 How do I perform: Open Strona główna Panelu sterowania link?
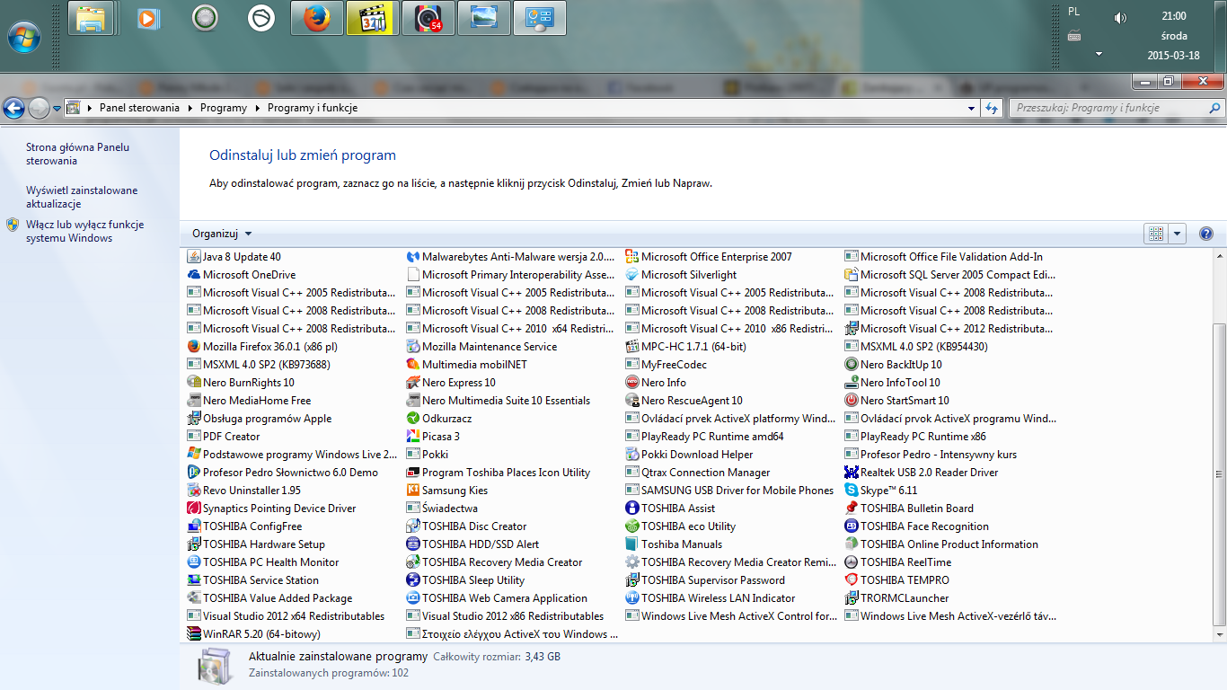point(78,155)
